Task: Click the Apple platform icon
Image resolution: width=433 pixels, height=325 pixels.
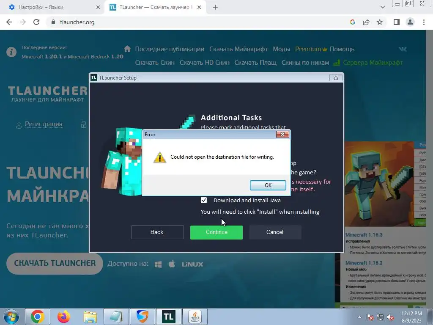Action: [x=172, y=264]
